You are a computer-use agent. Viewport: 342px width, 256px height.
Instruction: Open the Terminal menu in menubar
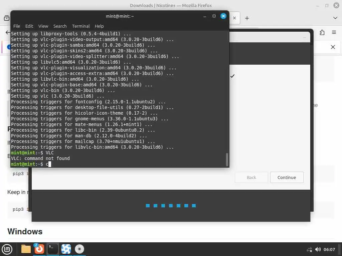81,26
